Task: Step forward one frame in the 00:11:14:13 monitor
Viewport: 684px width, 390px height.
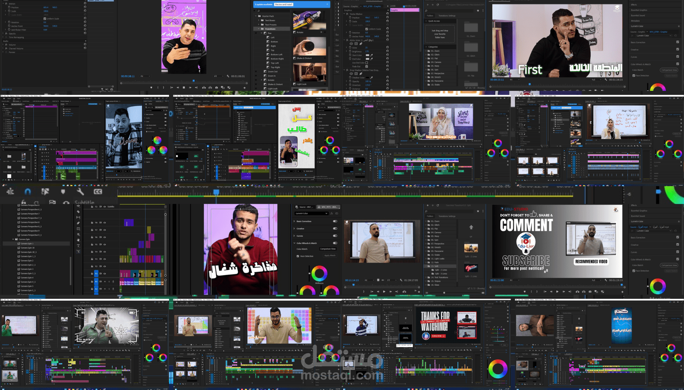Action: tap(390, 291)
